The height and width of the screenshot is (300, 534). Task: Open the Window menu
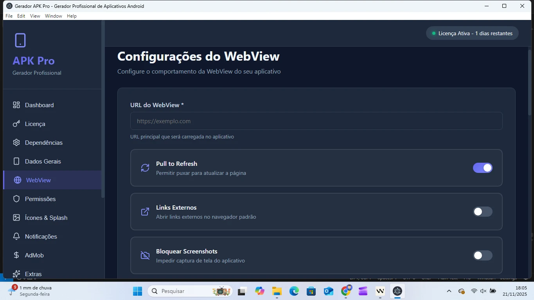point(53,16)
